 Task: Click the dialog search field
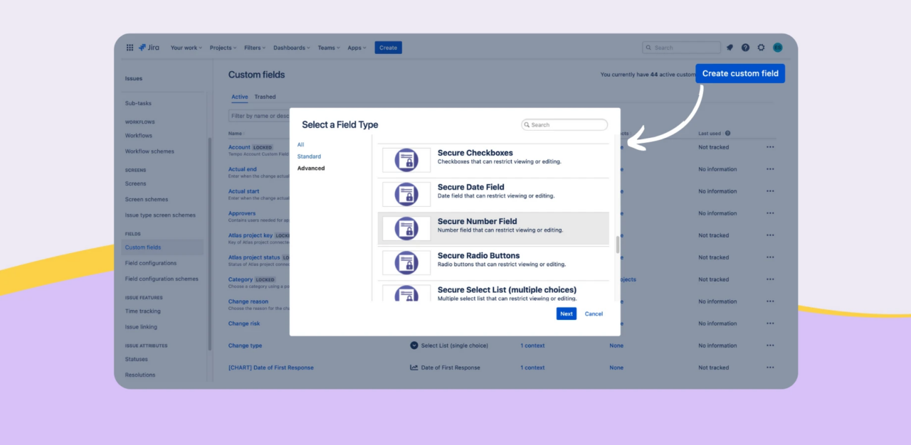(x=564, y=124)
